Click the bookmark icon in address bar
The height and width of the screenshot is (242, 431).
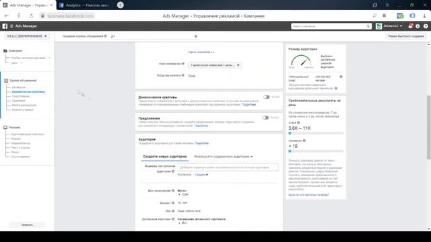coord(385,16)
